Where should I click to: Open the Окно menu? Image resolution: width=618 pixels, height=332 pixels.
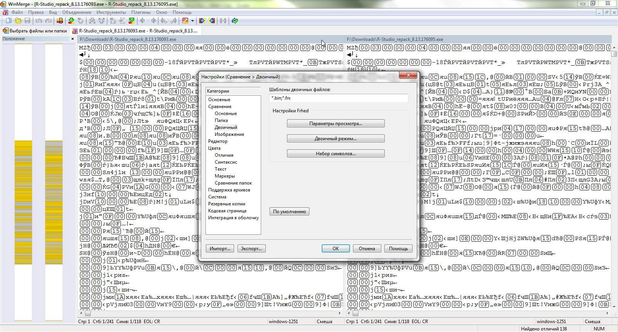tap(162, 12)
